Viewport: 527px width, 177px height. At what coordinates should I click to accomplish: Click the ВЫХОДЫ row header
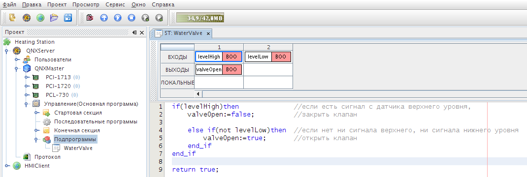click(177, 70)
